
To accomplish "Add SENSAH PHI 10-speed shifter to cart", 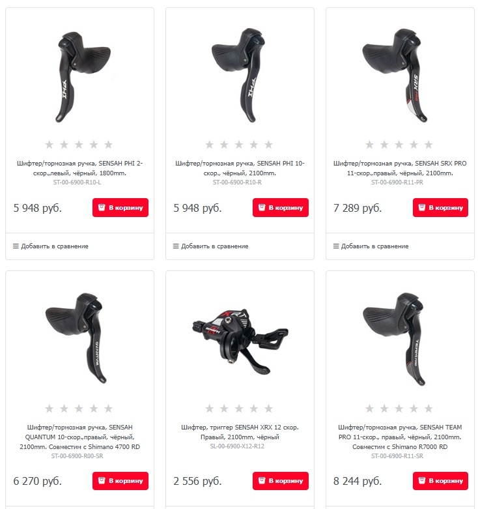I will (281, 207).
